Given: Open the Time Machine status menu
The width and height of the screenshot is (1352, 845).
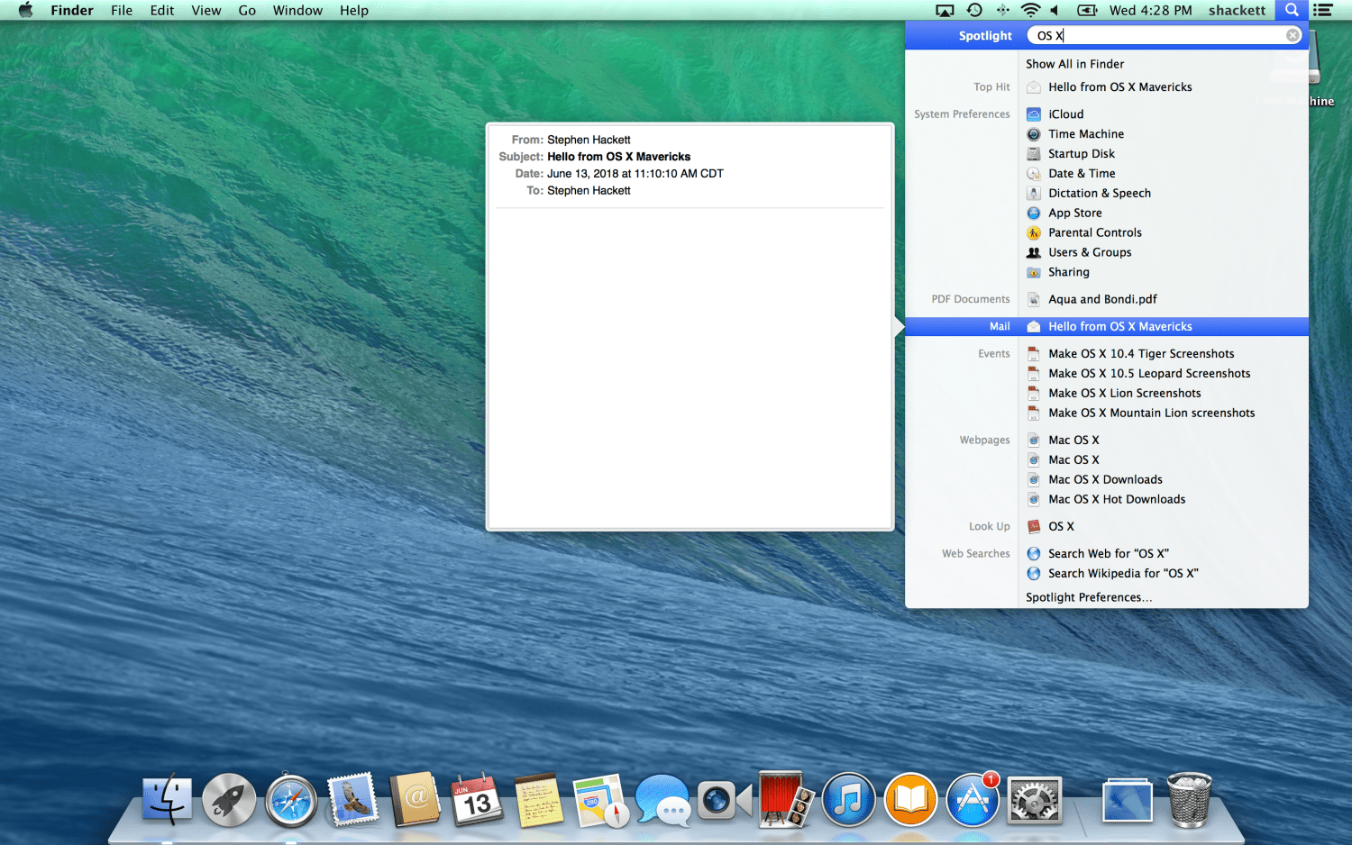Looking at the screenshot, I should tap(974, 10).
